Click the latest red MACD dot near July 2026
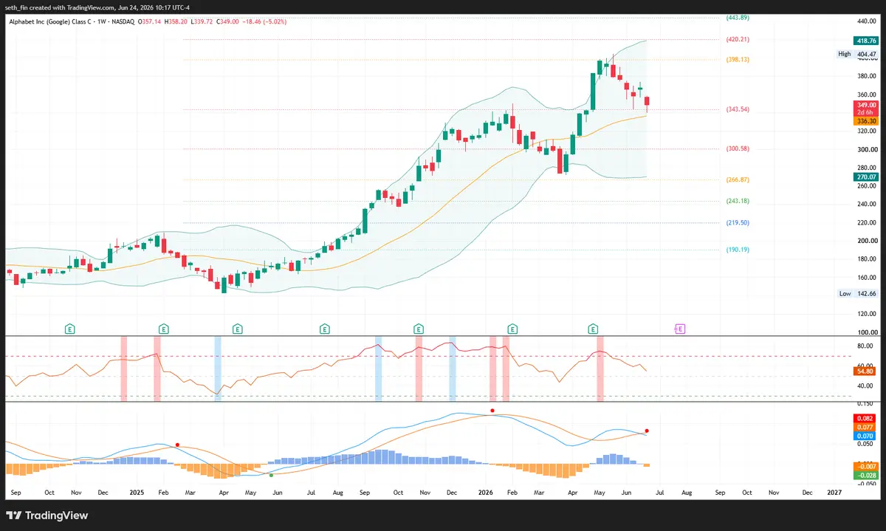The image size is (886, 531). point(647,431)
